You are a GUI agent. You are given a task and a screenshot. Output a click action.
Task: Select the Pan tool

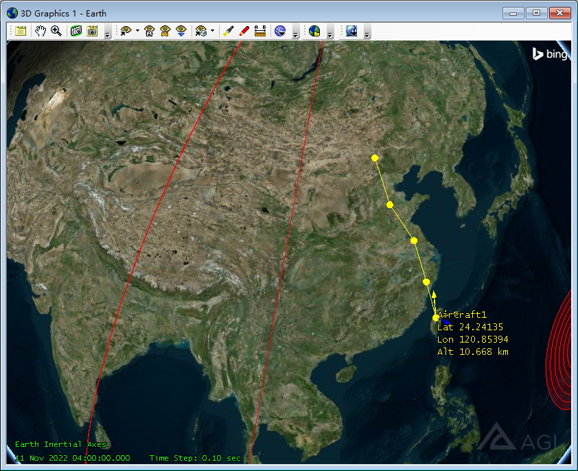(41, 31)
